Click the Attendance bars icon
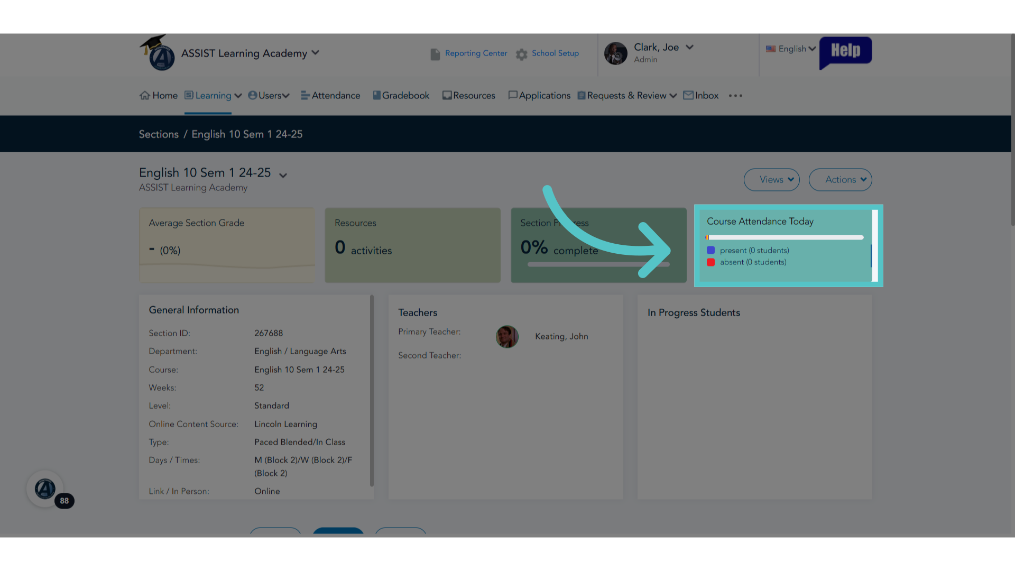 [305, 96]
